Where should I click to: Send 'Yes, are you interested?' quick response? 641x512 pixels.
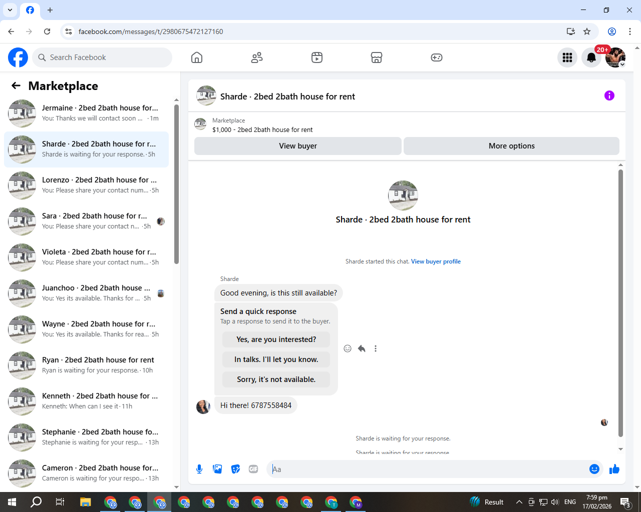pos(276,339)
